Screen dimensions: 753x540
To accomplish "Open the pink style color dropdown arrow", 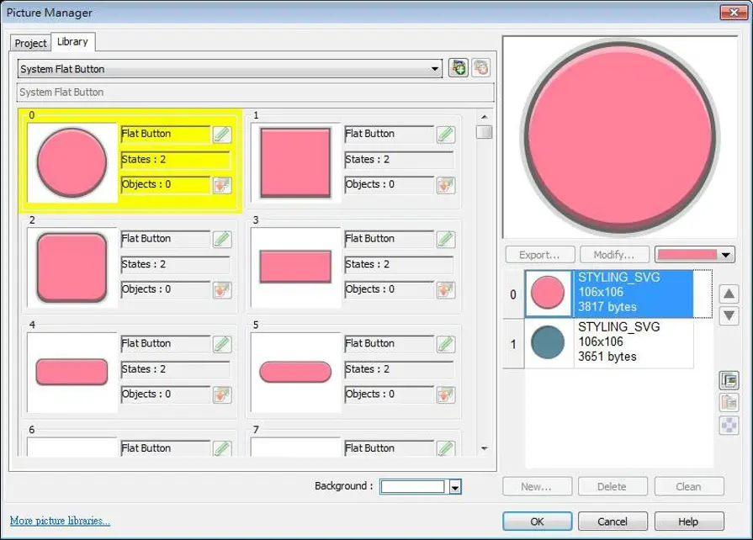I will tap(725, 255).
